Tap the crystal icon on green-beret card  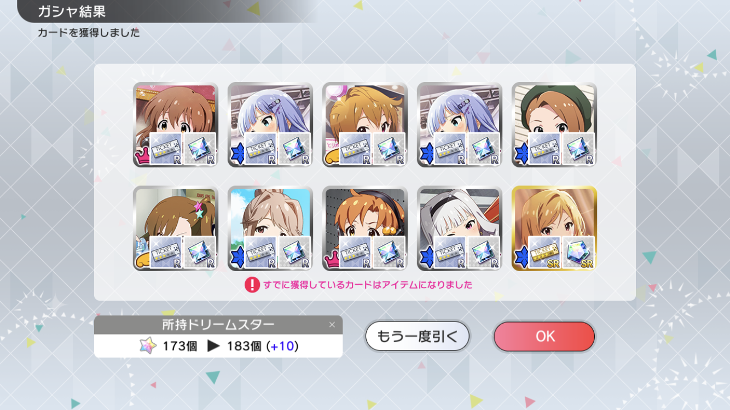click(x=578, y=149)
